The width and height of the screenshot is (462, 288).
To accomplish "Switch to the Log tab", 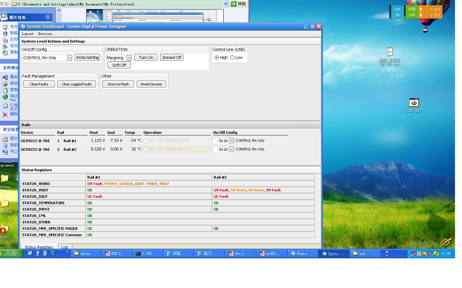I will (x=65, y=247).
